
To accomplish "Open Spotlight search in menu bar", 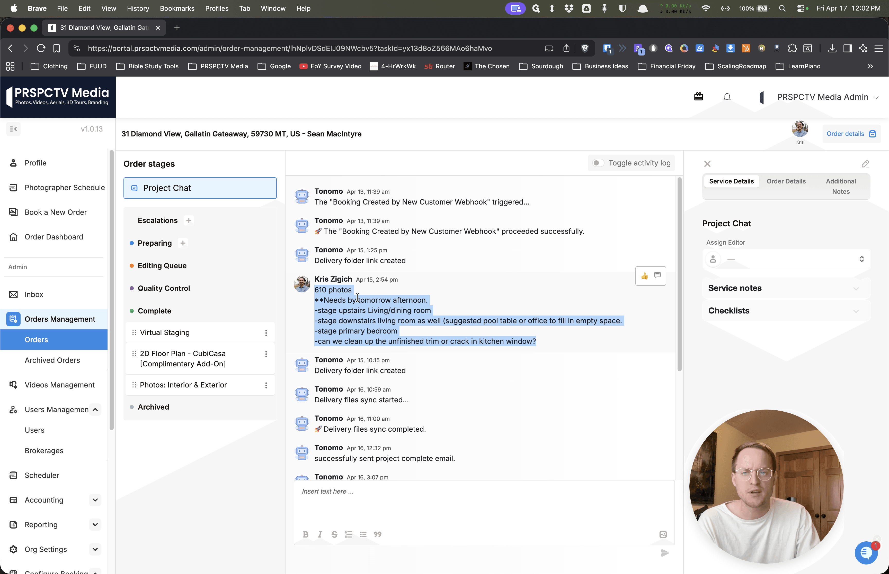I will pyautogui.click(x=782, y=8).
